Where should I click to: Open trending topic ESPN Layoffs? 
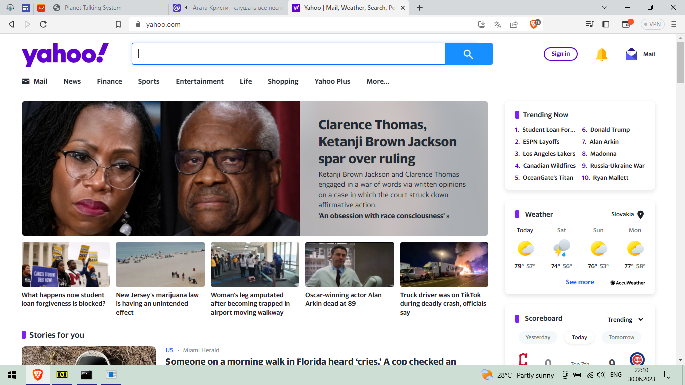point(541,142)
